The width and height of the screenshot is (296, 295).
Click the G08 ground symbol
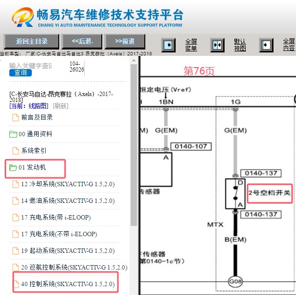tap(235, 282)
